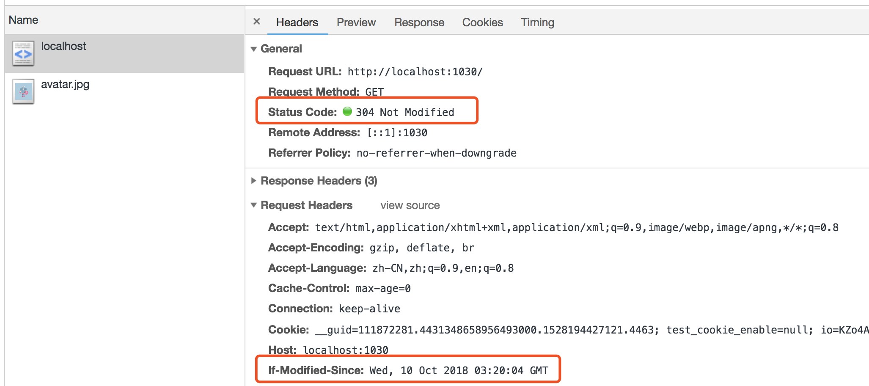Click the localhost document icon

coord(23,54)
